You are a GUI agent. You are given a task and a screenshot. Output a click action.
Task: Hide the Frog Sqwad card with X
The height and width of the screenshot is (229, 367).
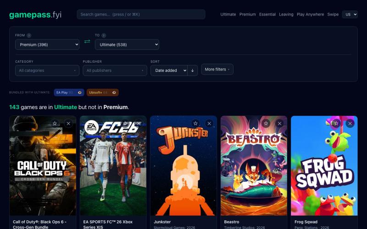click(350, 123)
